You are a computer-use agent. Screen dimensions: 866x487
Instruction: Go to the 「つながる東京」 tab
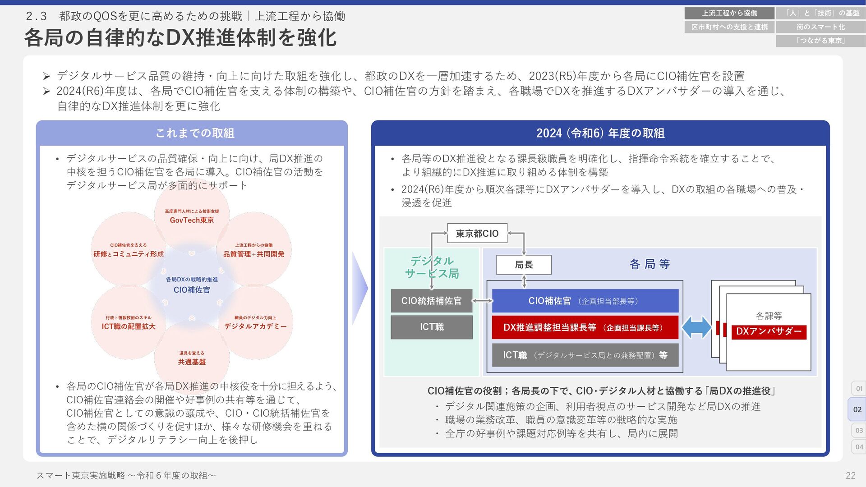[820, 41]
